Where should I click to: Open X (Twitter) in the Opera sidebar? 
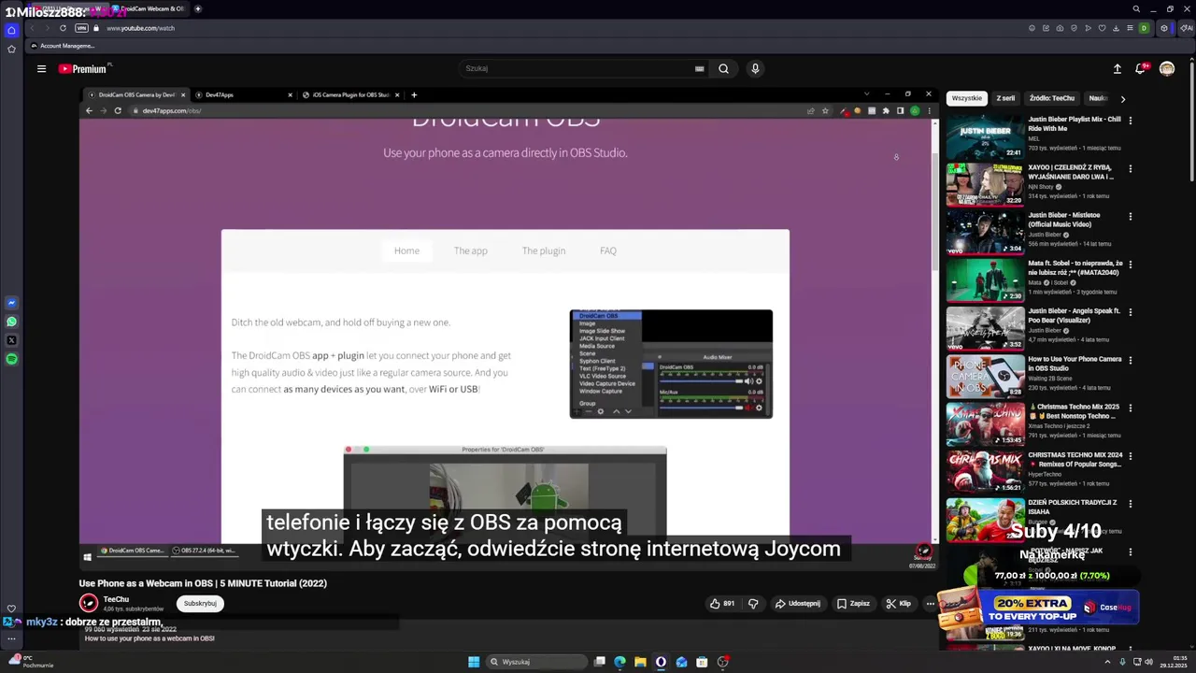coord(11,340)
